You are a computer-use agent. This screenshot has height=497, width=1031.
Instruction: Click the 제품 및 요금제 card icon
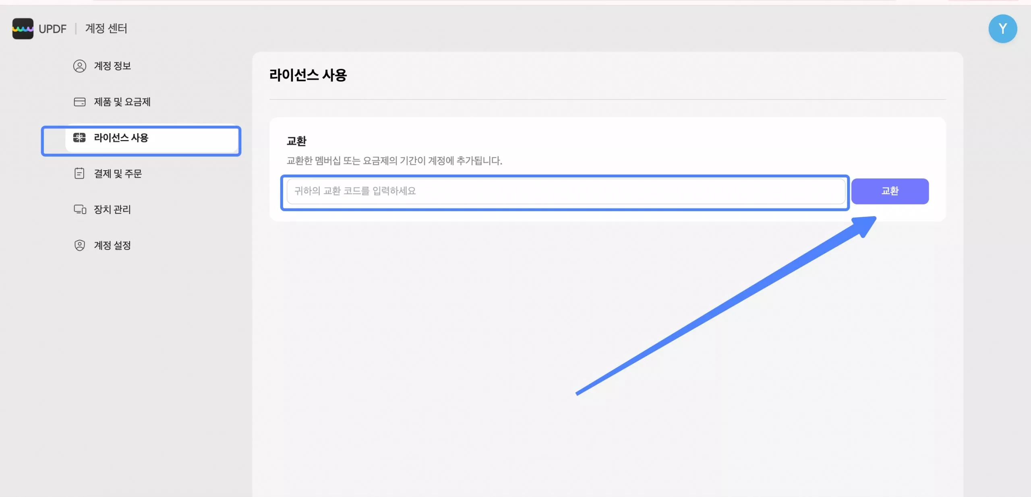coord(80,102)
